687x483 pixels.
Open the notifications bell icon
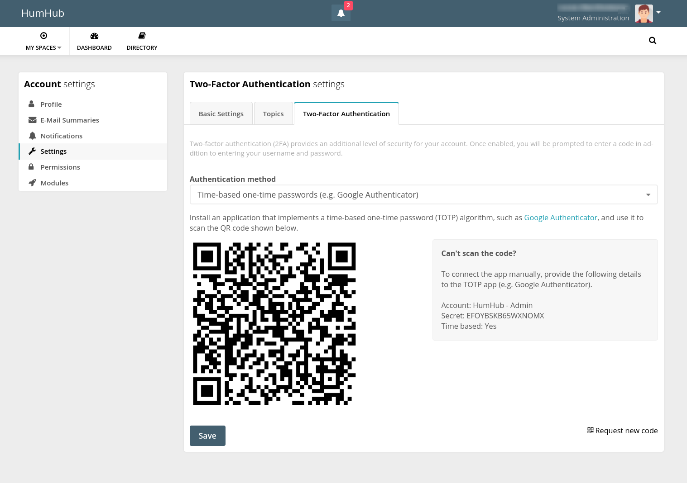click(x=341, y=13)
